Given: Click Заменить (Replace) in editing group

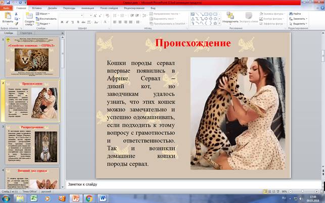Looking at the screenshot, I should coord(298,19).
